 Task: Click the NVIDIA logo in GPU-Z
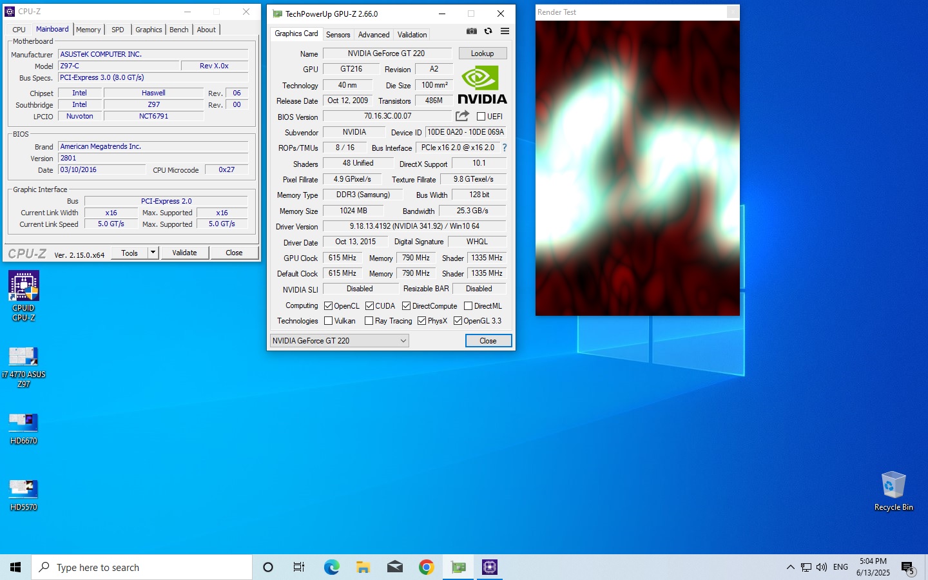click(x=482, y=85)
